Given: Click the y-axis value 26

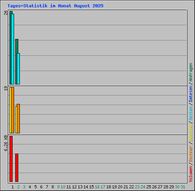Looking at the screenshot, I should click(x=6, y=13).
